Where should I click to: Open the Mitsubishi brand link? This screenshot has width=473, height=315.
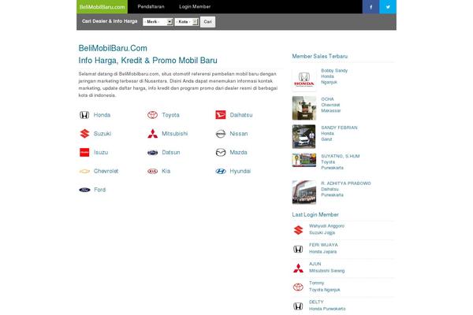pos(175,134)
